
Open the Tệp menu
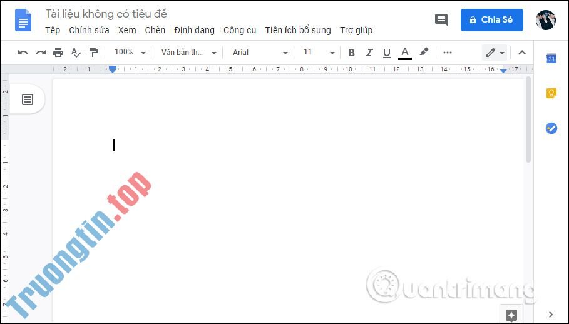point(53,30)
